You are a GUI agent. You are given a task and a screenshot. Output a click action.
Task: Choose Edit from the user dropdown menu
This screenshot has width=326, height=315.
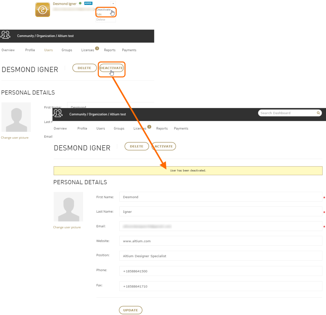[x=99, y=14]
